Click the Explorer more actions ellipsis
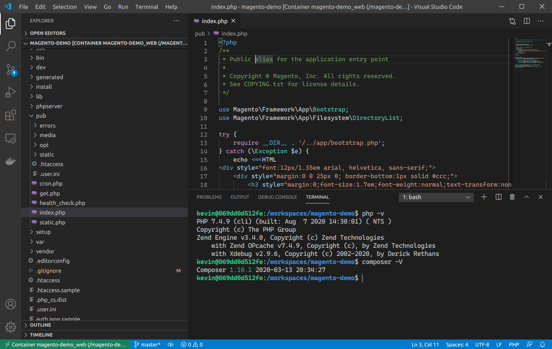Screen dimensions: 552x349 coord(176,21)
